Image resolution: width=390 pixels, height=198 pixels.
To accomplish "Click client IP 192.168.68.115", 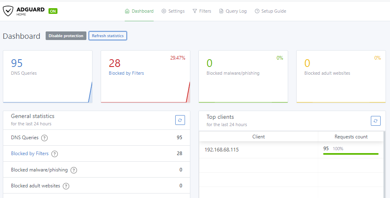I will (222, 150).
